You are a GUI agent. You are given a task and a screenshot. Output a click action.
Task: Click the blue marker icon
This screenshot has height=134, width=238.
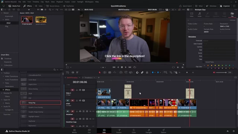pos(158,73)
